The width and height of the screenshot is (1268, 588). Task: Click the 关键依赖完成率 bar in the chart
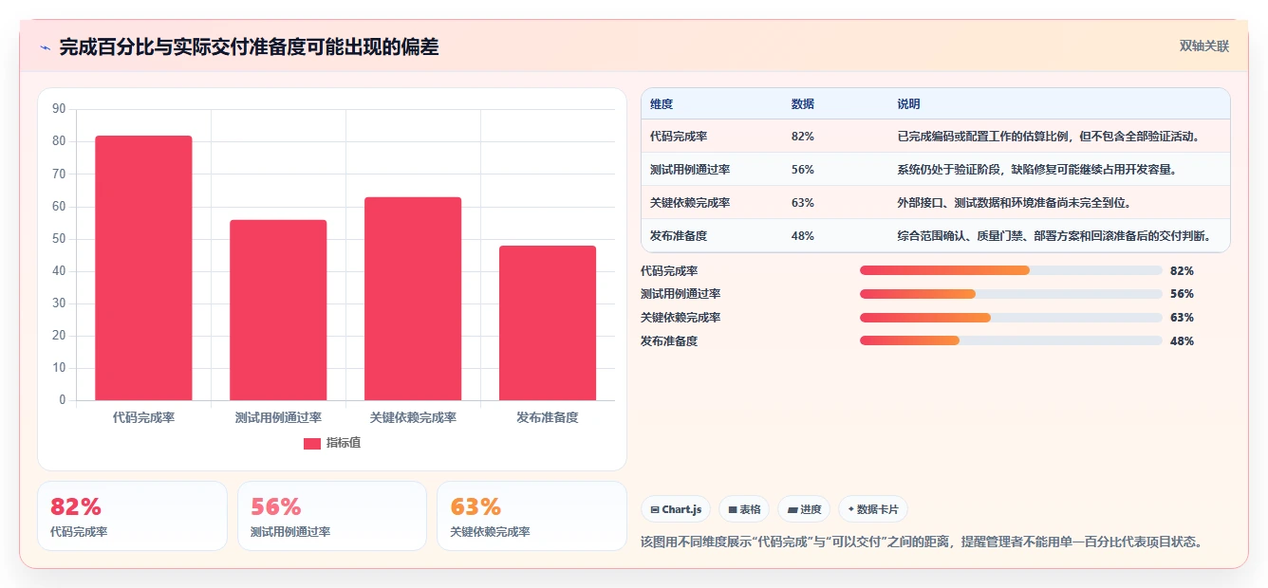click(x=413, y=299)
